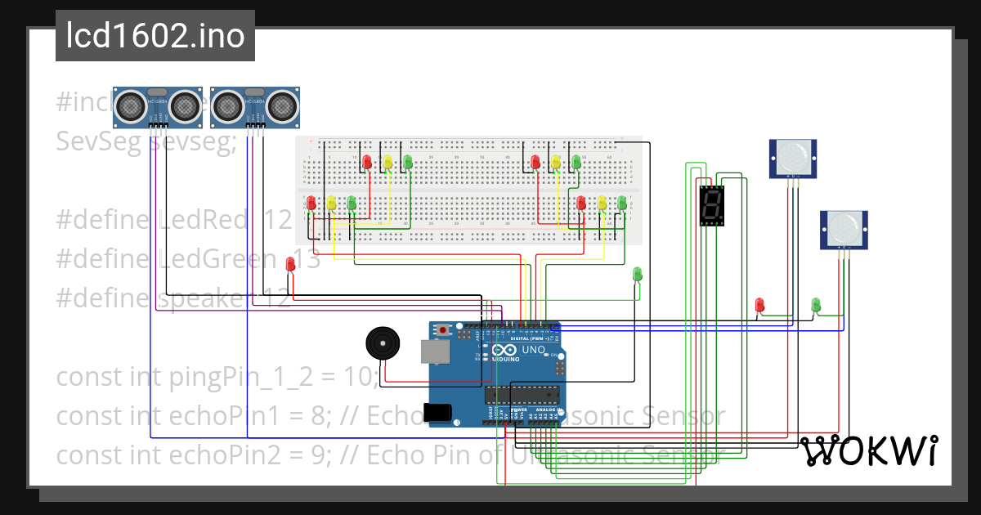Click the green LED on the far right
The width and height of the screenshot is (981, 515).
click(x=814, y=302)
